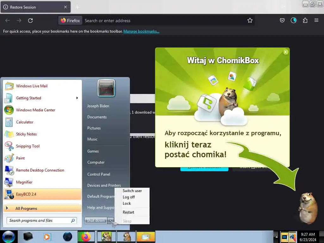
Task: Open the Extensions puzzle icon
Action: point(305,20)
